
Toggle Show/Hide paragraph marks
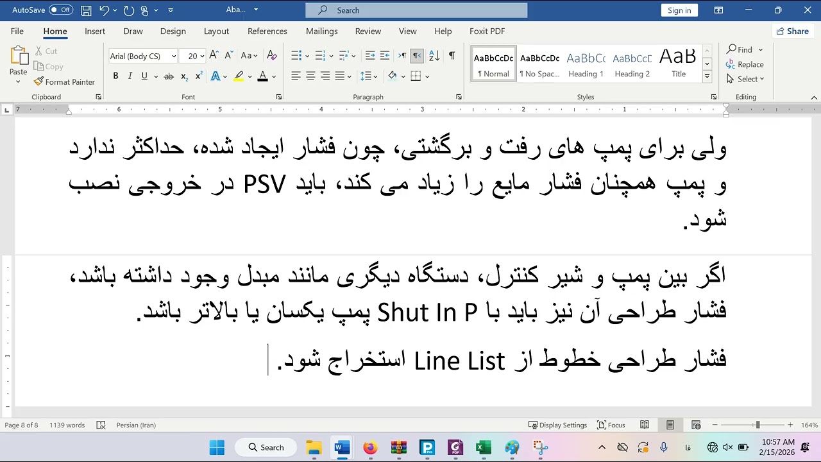452,56
